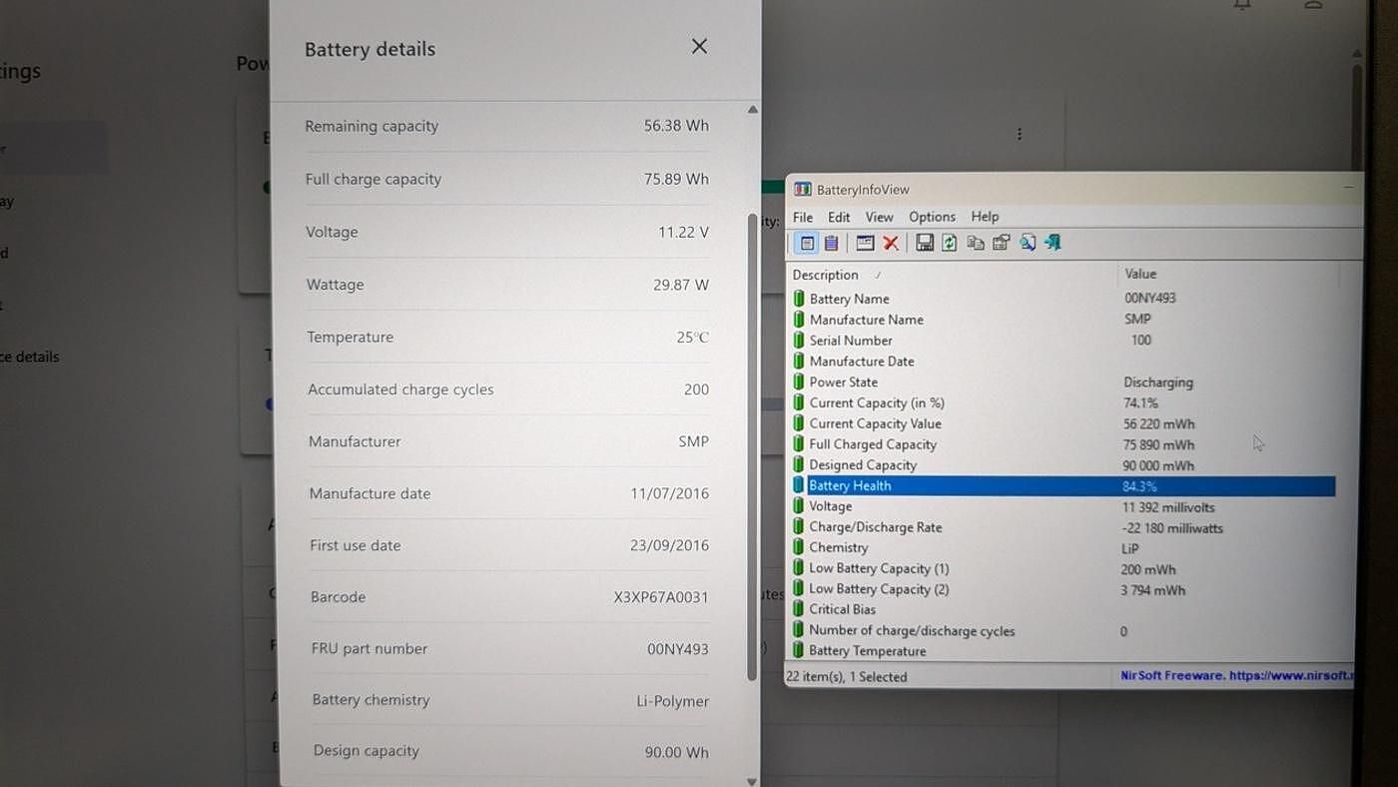Image resolution: width=1398 pixels, height=787 pixels.
Task: Click the green battery icon beside Battery Name
Action: (799, 299)
